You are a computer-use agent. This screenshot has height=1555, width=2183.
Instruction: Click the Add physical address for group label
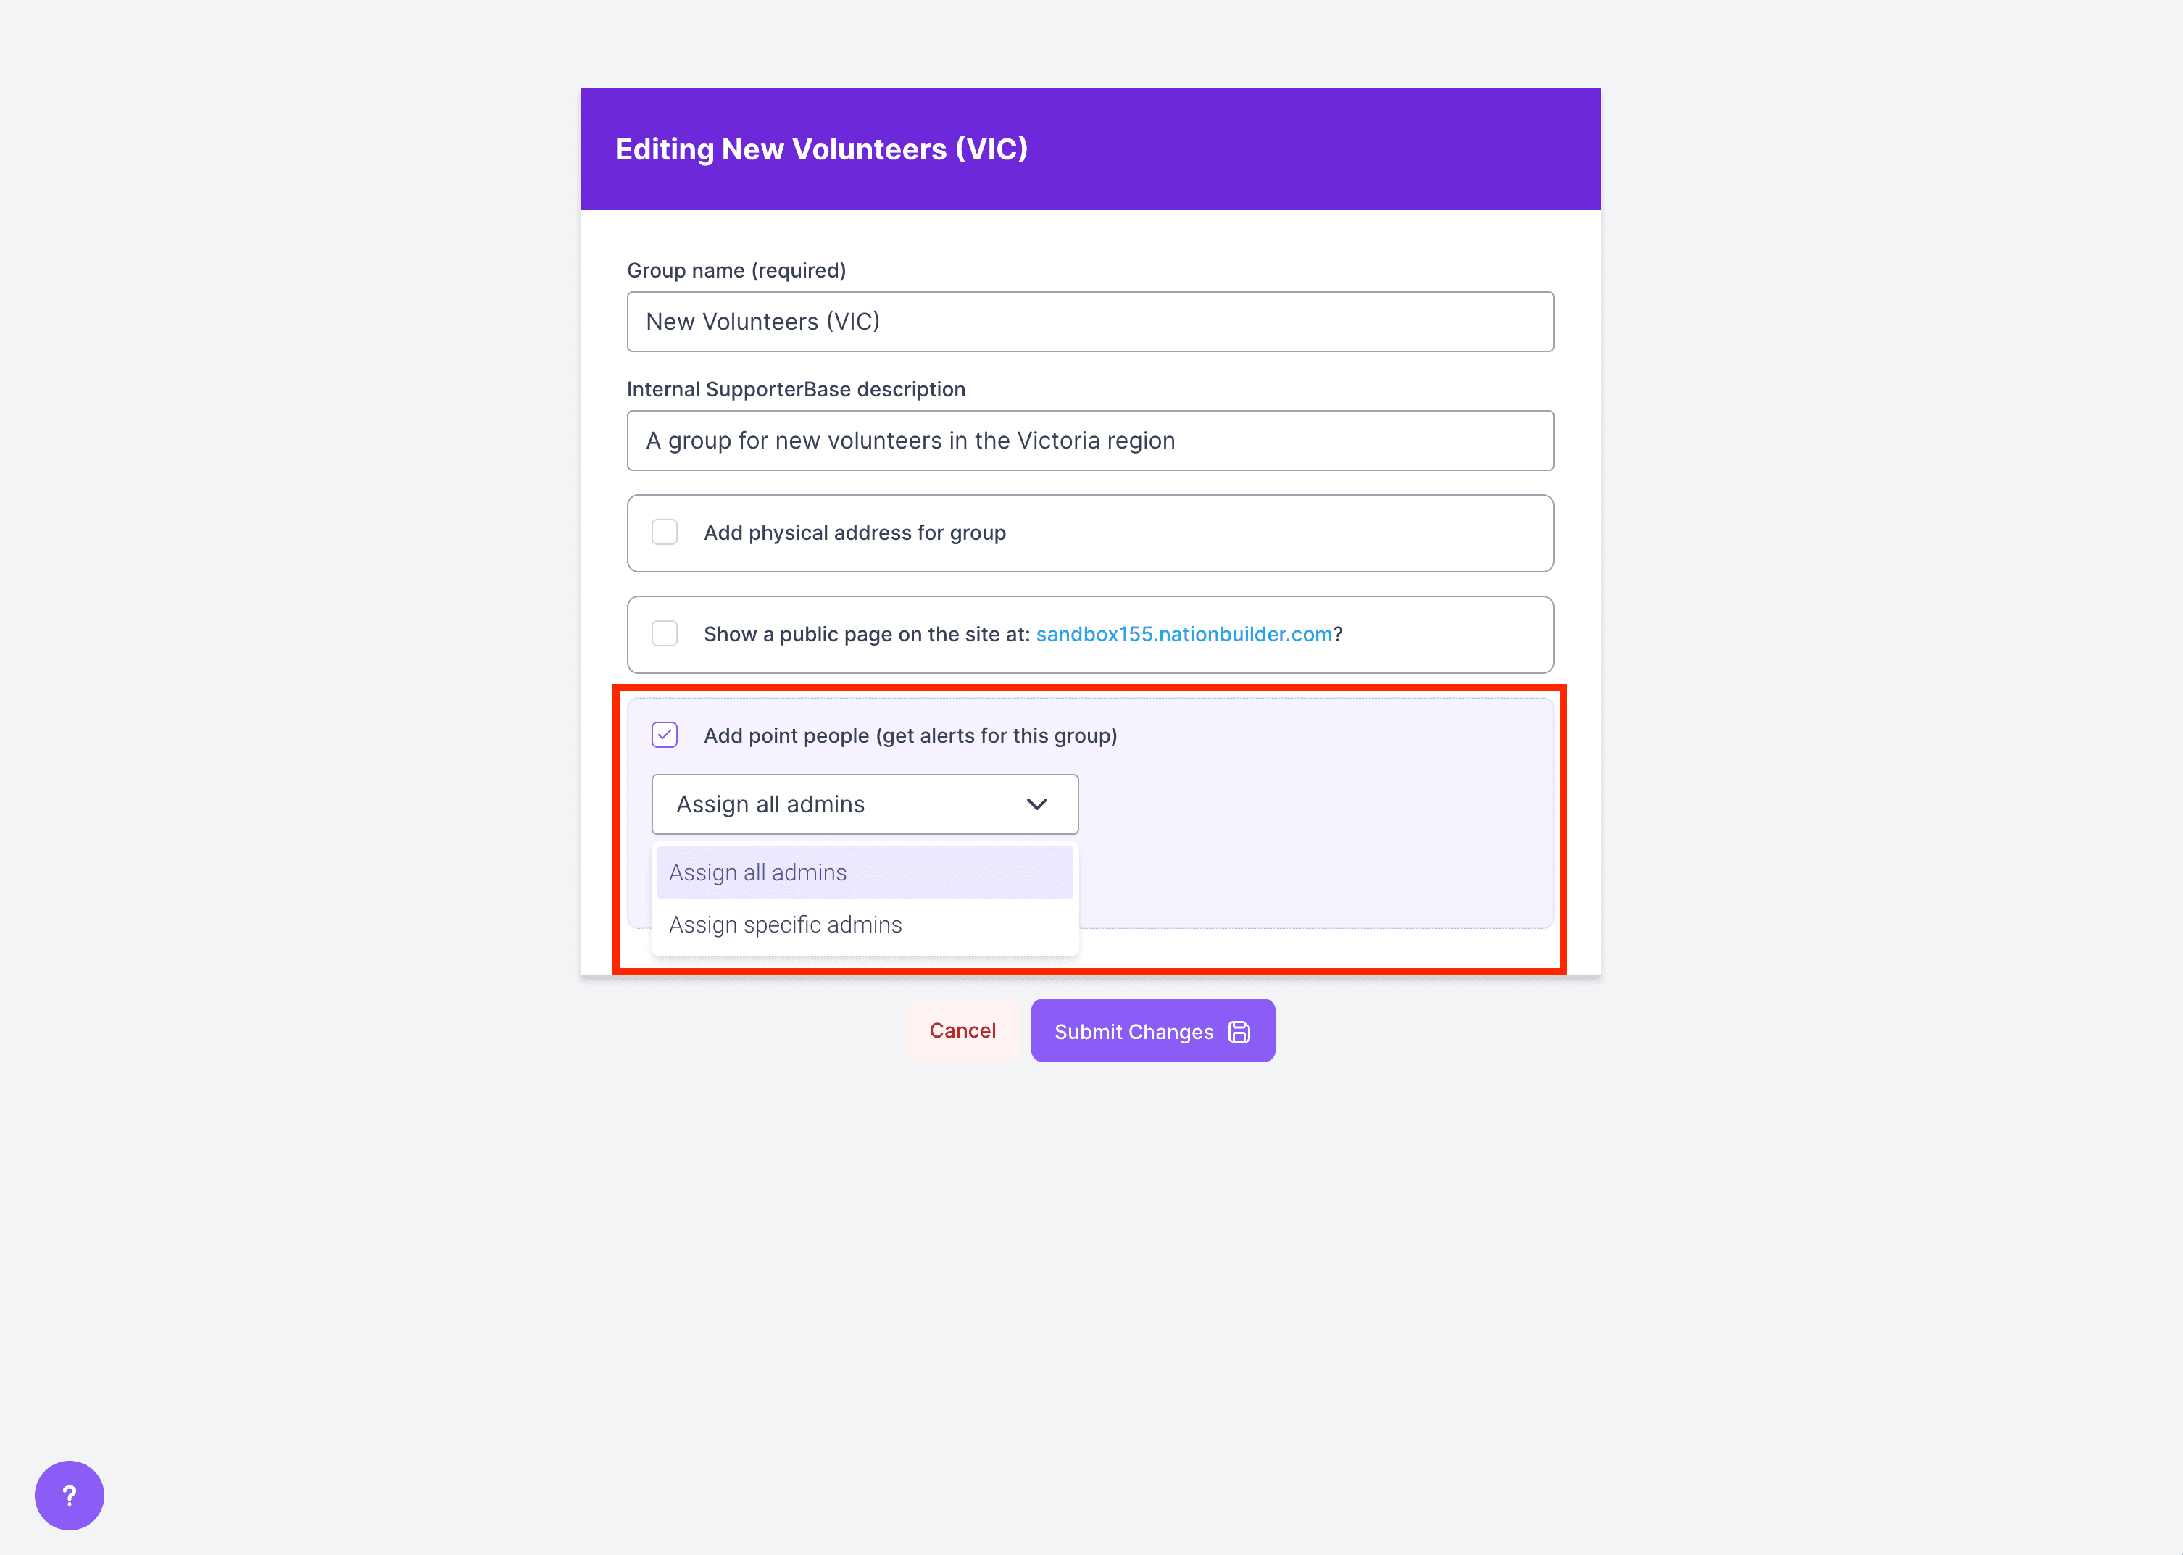pyautogui.click(x=854, y=533)
